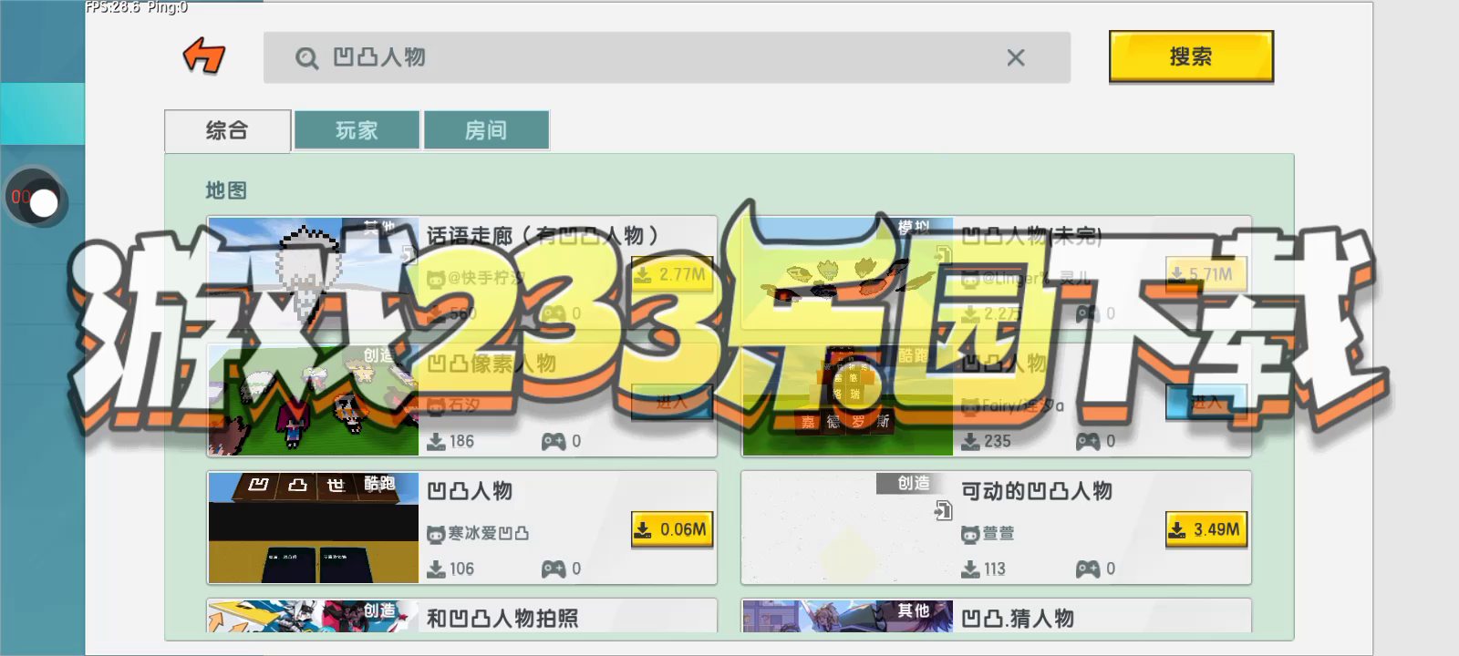Click the 创造 tag on 可动的凹凸人物
1459x656 pixels.
pos(914,483)
